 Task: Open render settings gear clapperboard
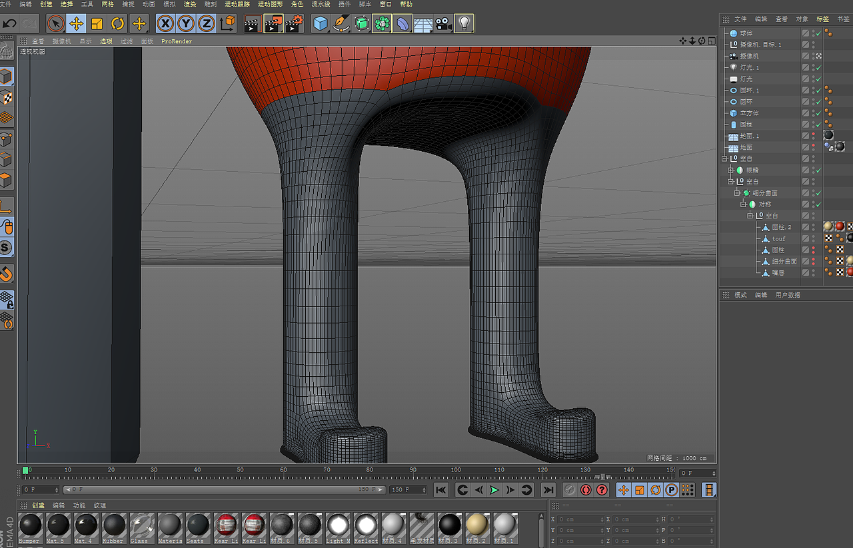pos(295,24)
